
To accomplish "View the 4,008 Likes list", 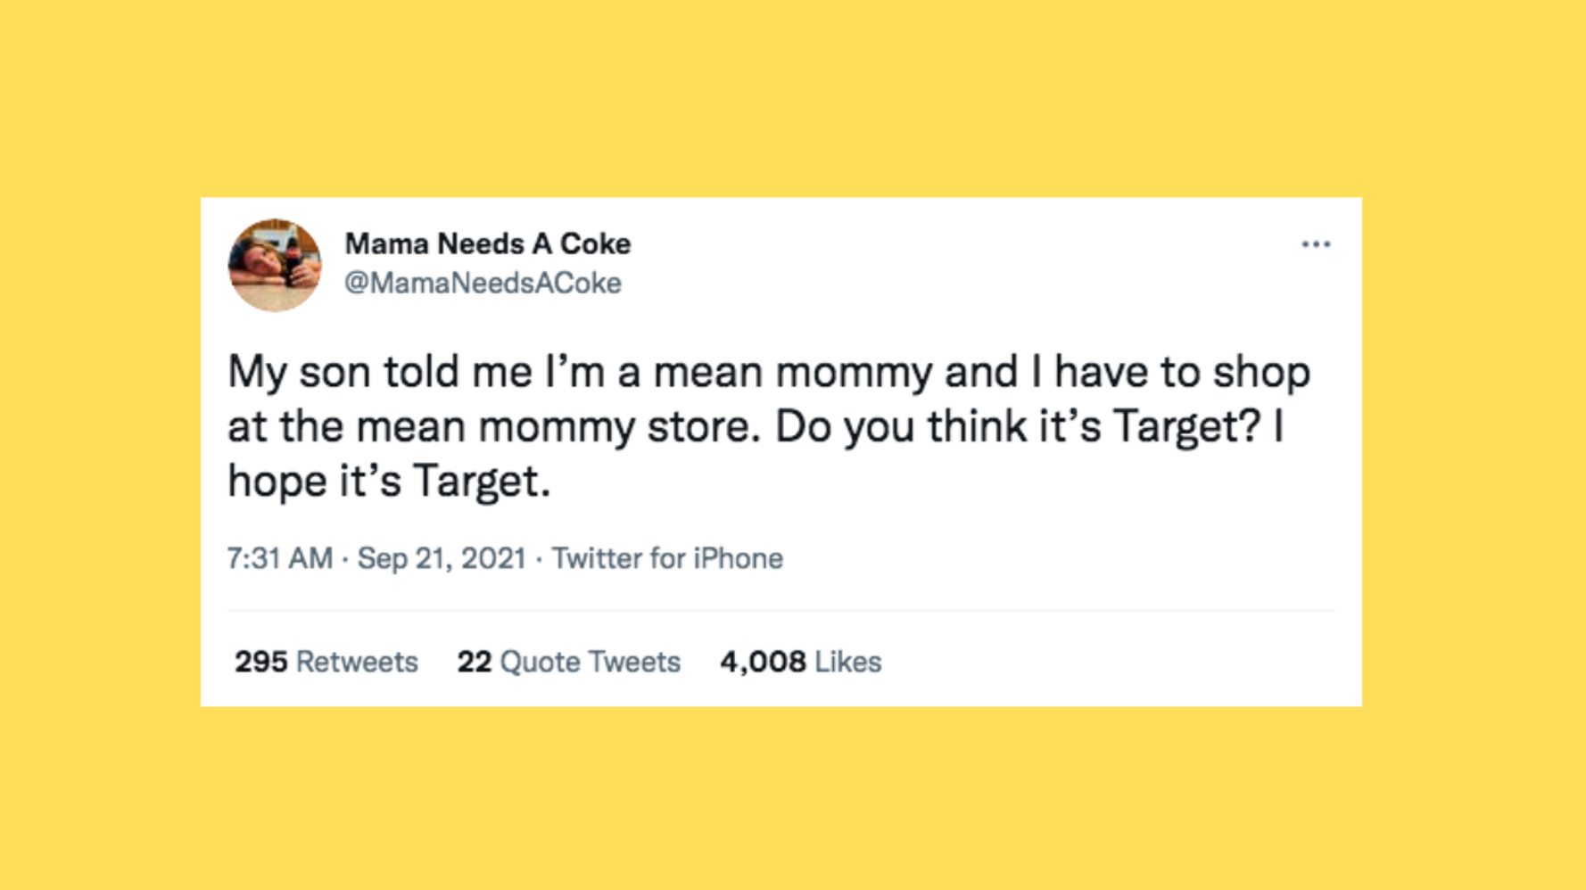I will [x=799, y=662].
